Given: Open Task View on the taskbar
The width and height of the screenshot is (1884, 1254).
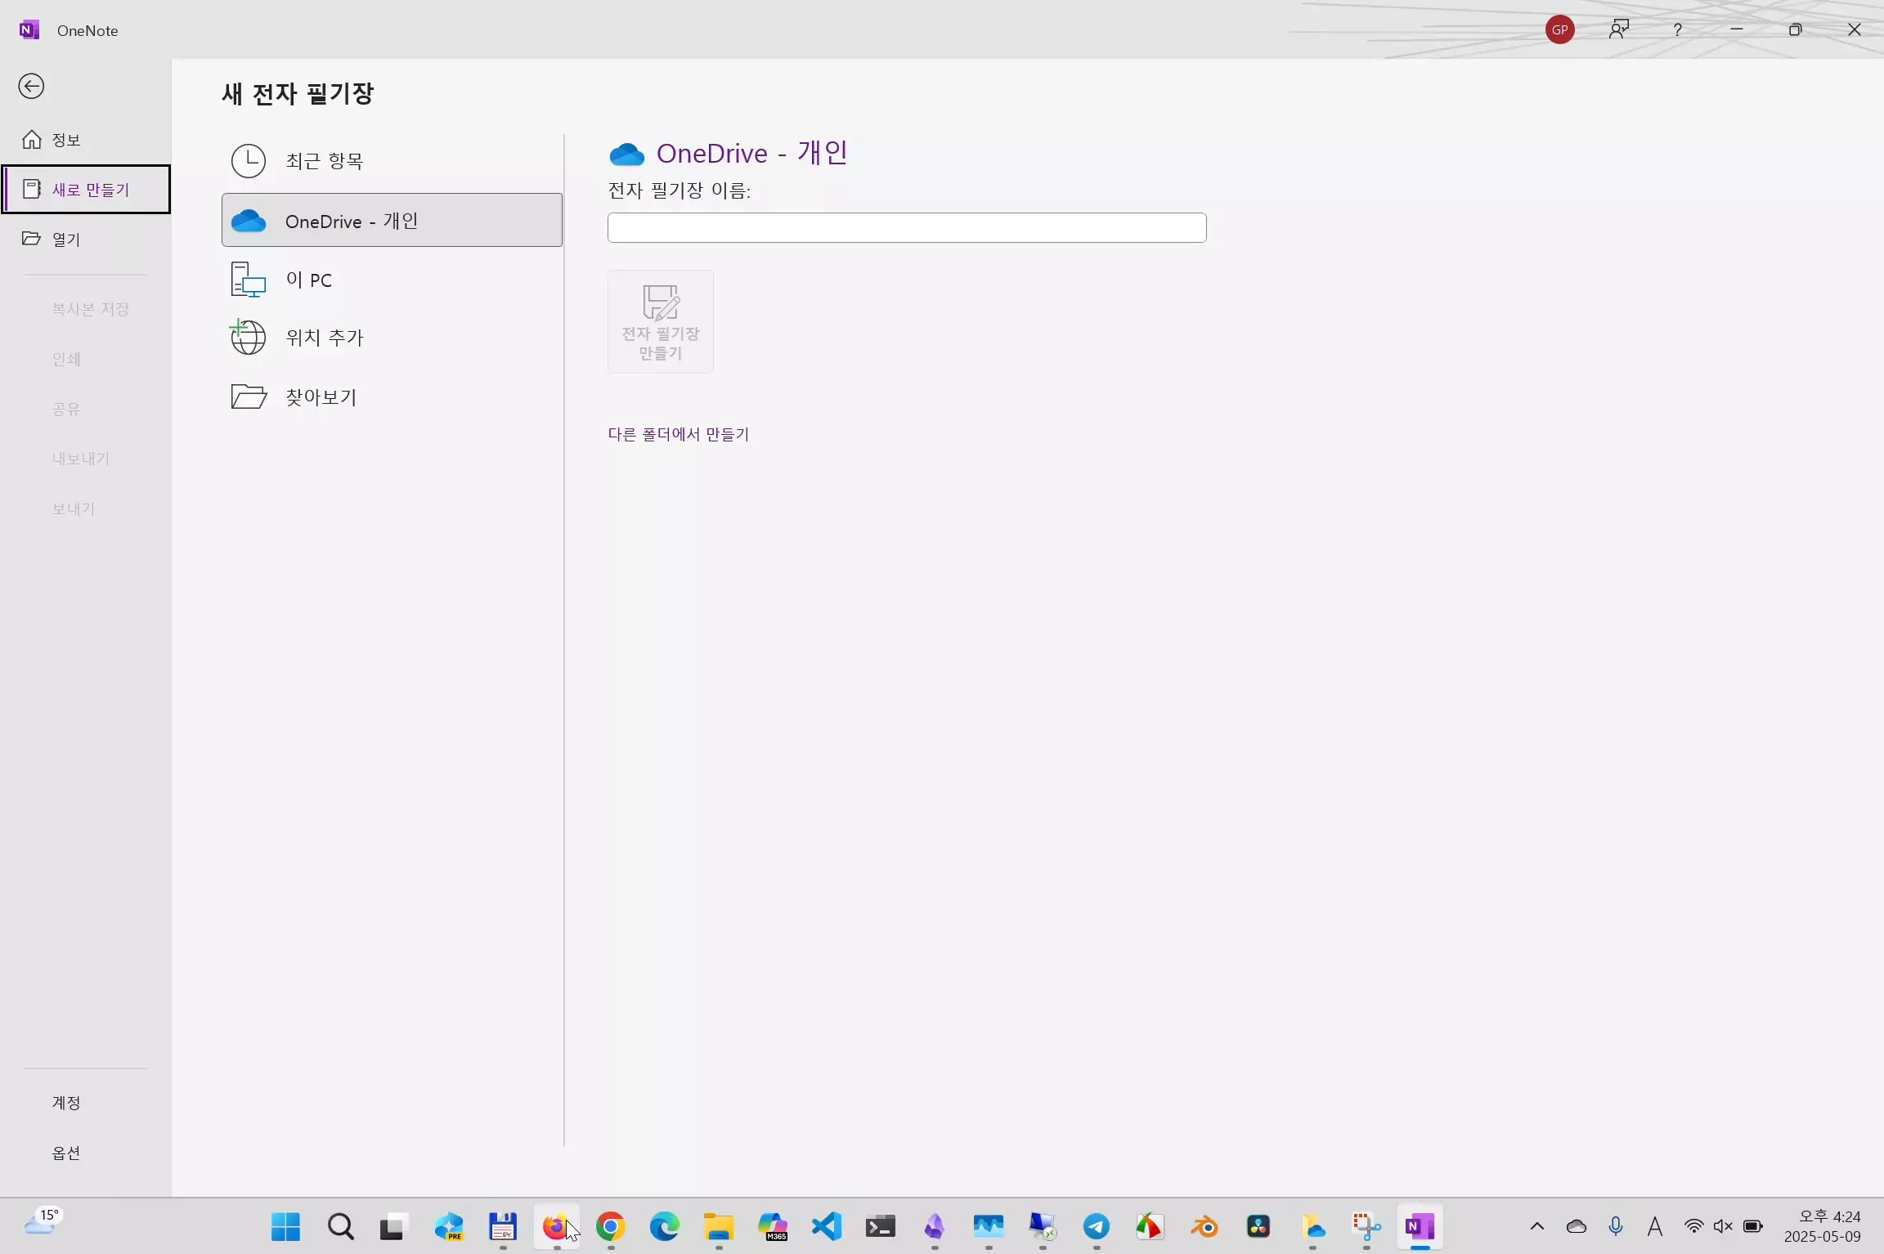Looking at the screenshot, I should point(393,1227).
